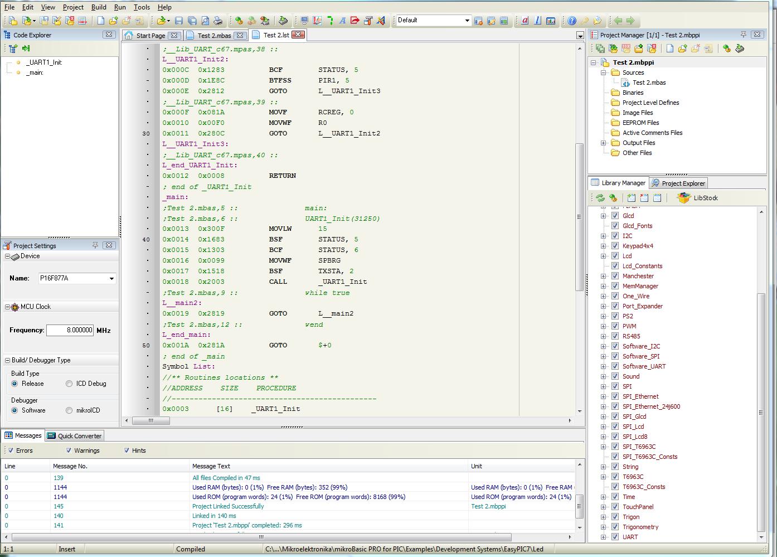The height and width of the screenshot is (557, 777).
Task: Expand the Output Files folder
Action: click(603, 143)
